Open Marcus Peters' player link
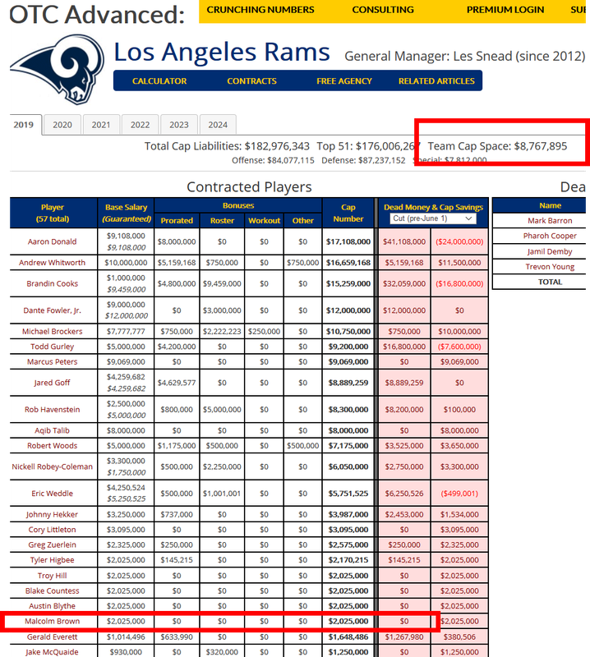Viewport: 590px width, 657px height. (52, 361)
